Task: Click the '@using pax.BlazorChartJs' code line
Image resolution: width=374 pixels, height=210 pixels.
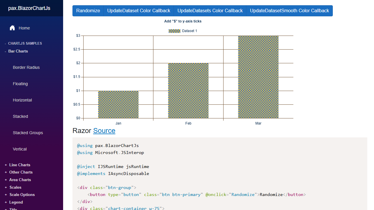Action: 108,146
